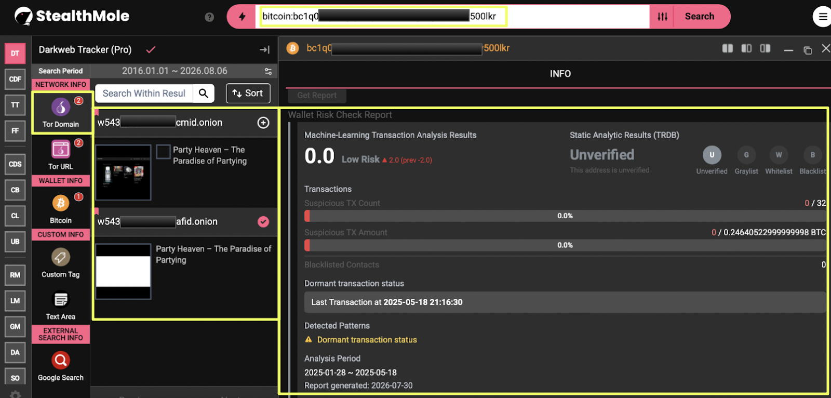Click 'Party Heaven – The Paradise of Partying' under afid.onion
Screen dimensions: 831x398
pyautogui.click(x=213, y=255)
